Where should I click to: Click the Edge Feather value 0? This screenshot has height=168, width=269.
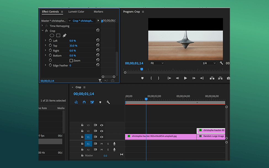(70, 65)
